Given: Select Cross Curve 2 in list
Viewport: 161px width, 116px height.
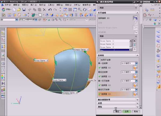Looking at the screenshot, I should tap(107, 44).
